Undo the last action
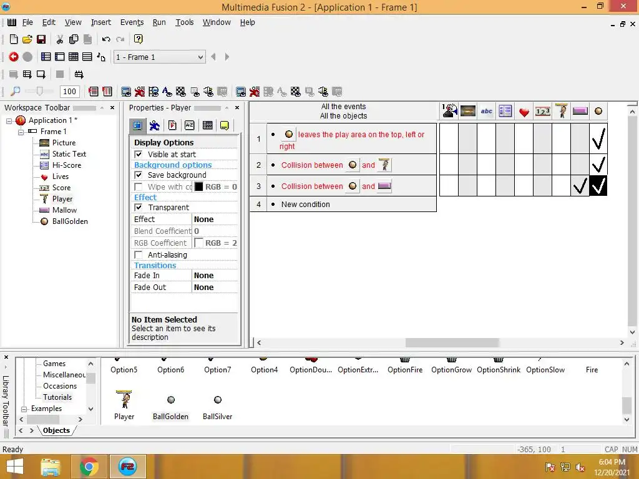Viewport: 639px width, 479px height. [106, 39]
